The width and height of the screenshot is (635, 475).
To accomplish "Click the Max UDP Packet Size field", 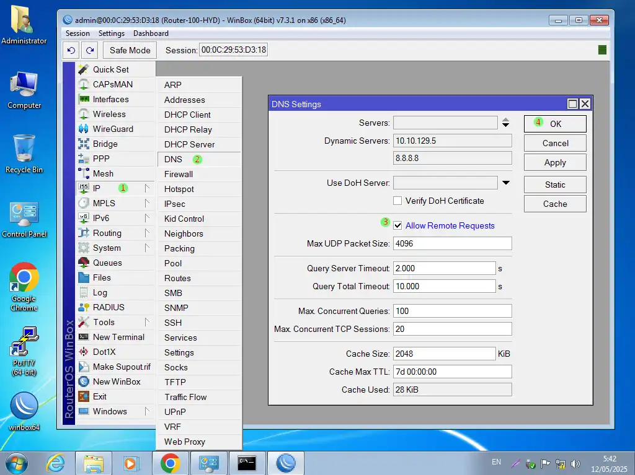I will 453,243.
